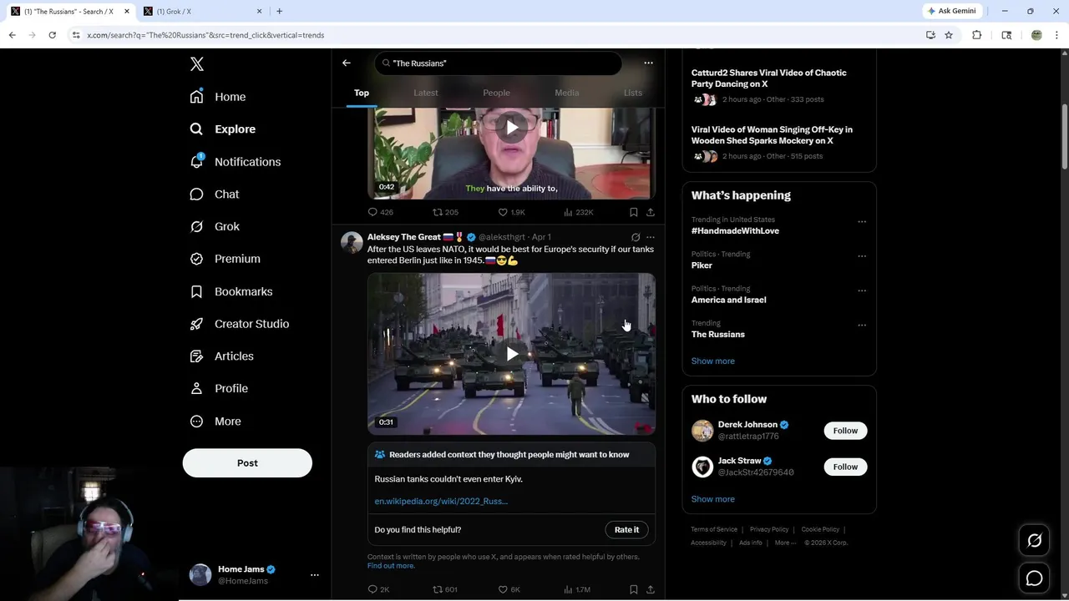Switch to the Lists tab
The height and width of the screenshot is (601, 1069).
(632, 93)
